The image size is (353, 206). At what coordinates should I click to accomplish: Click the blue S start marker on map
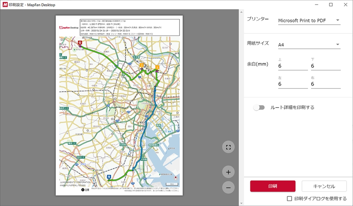pyautogui.click(x=109, y=176)
